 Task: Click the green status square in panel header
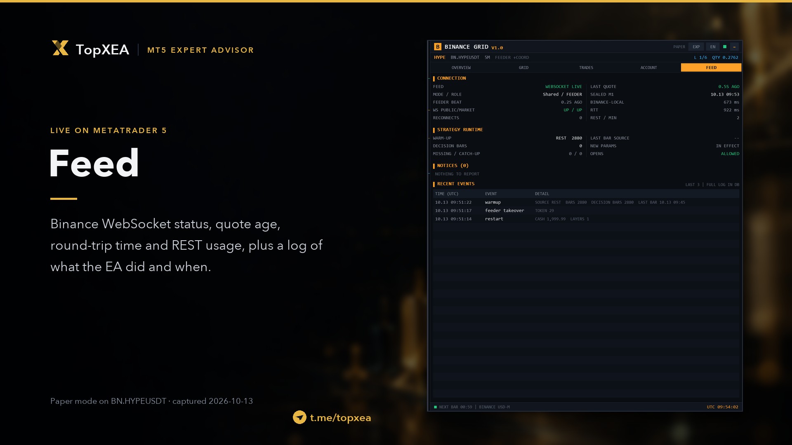coord(725,47)
